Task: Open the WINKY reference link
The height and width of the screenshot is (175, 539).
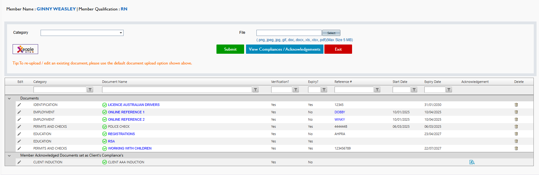Action: pos(340,119)
